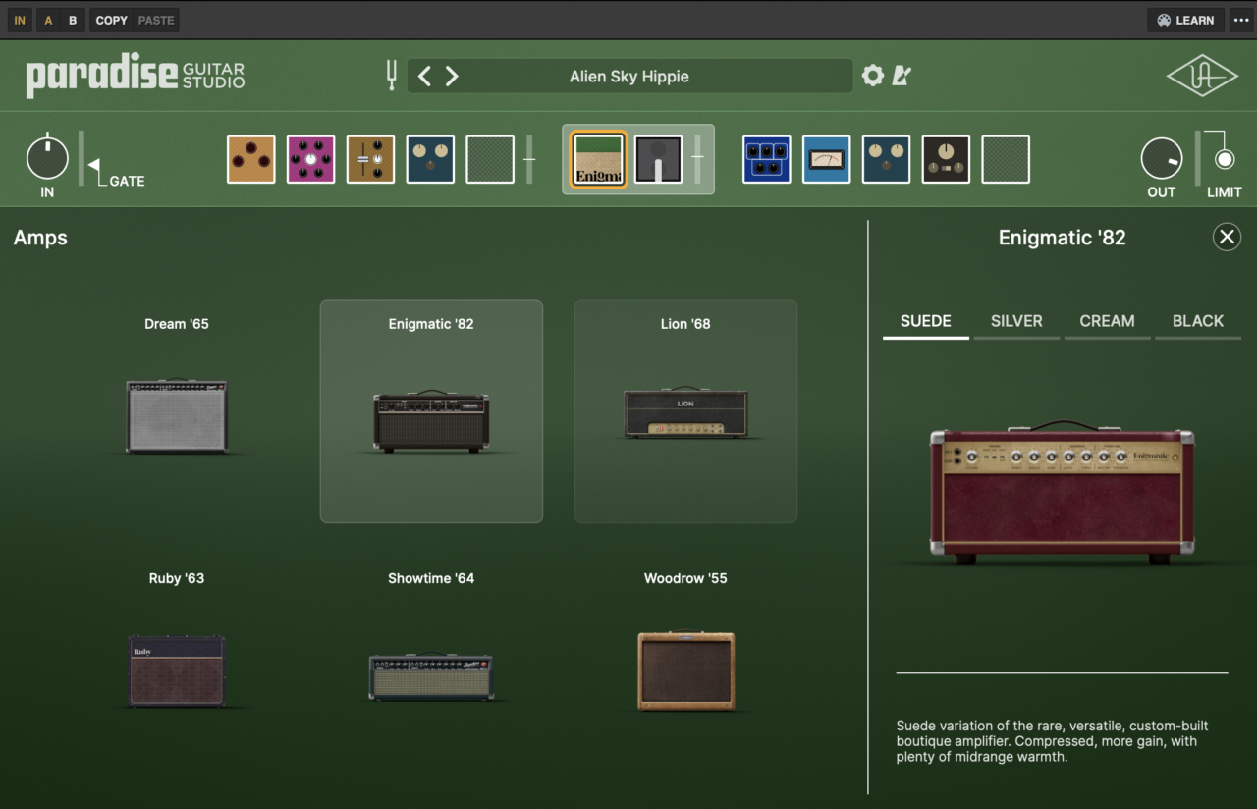Select the teal two-knob pedal after VU meter
This screenshot has height=809, width=1257.
pos(887,159)
